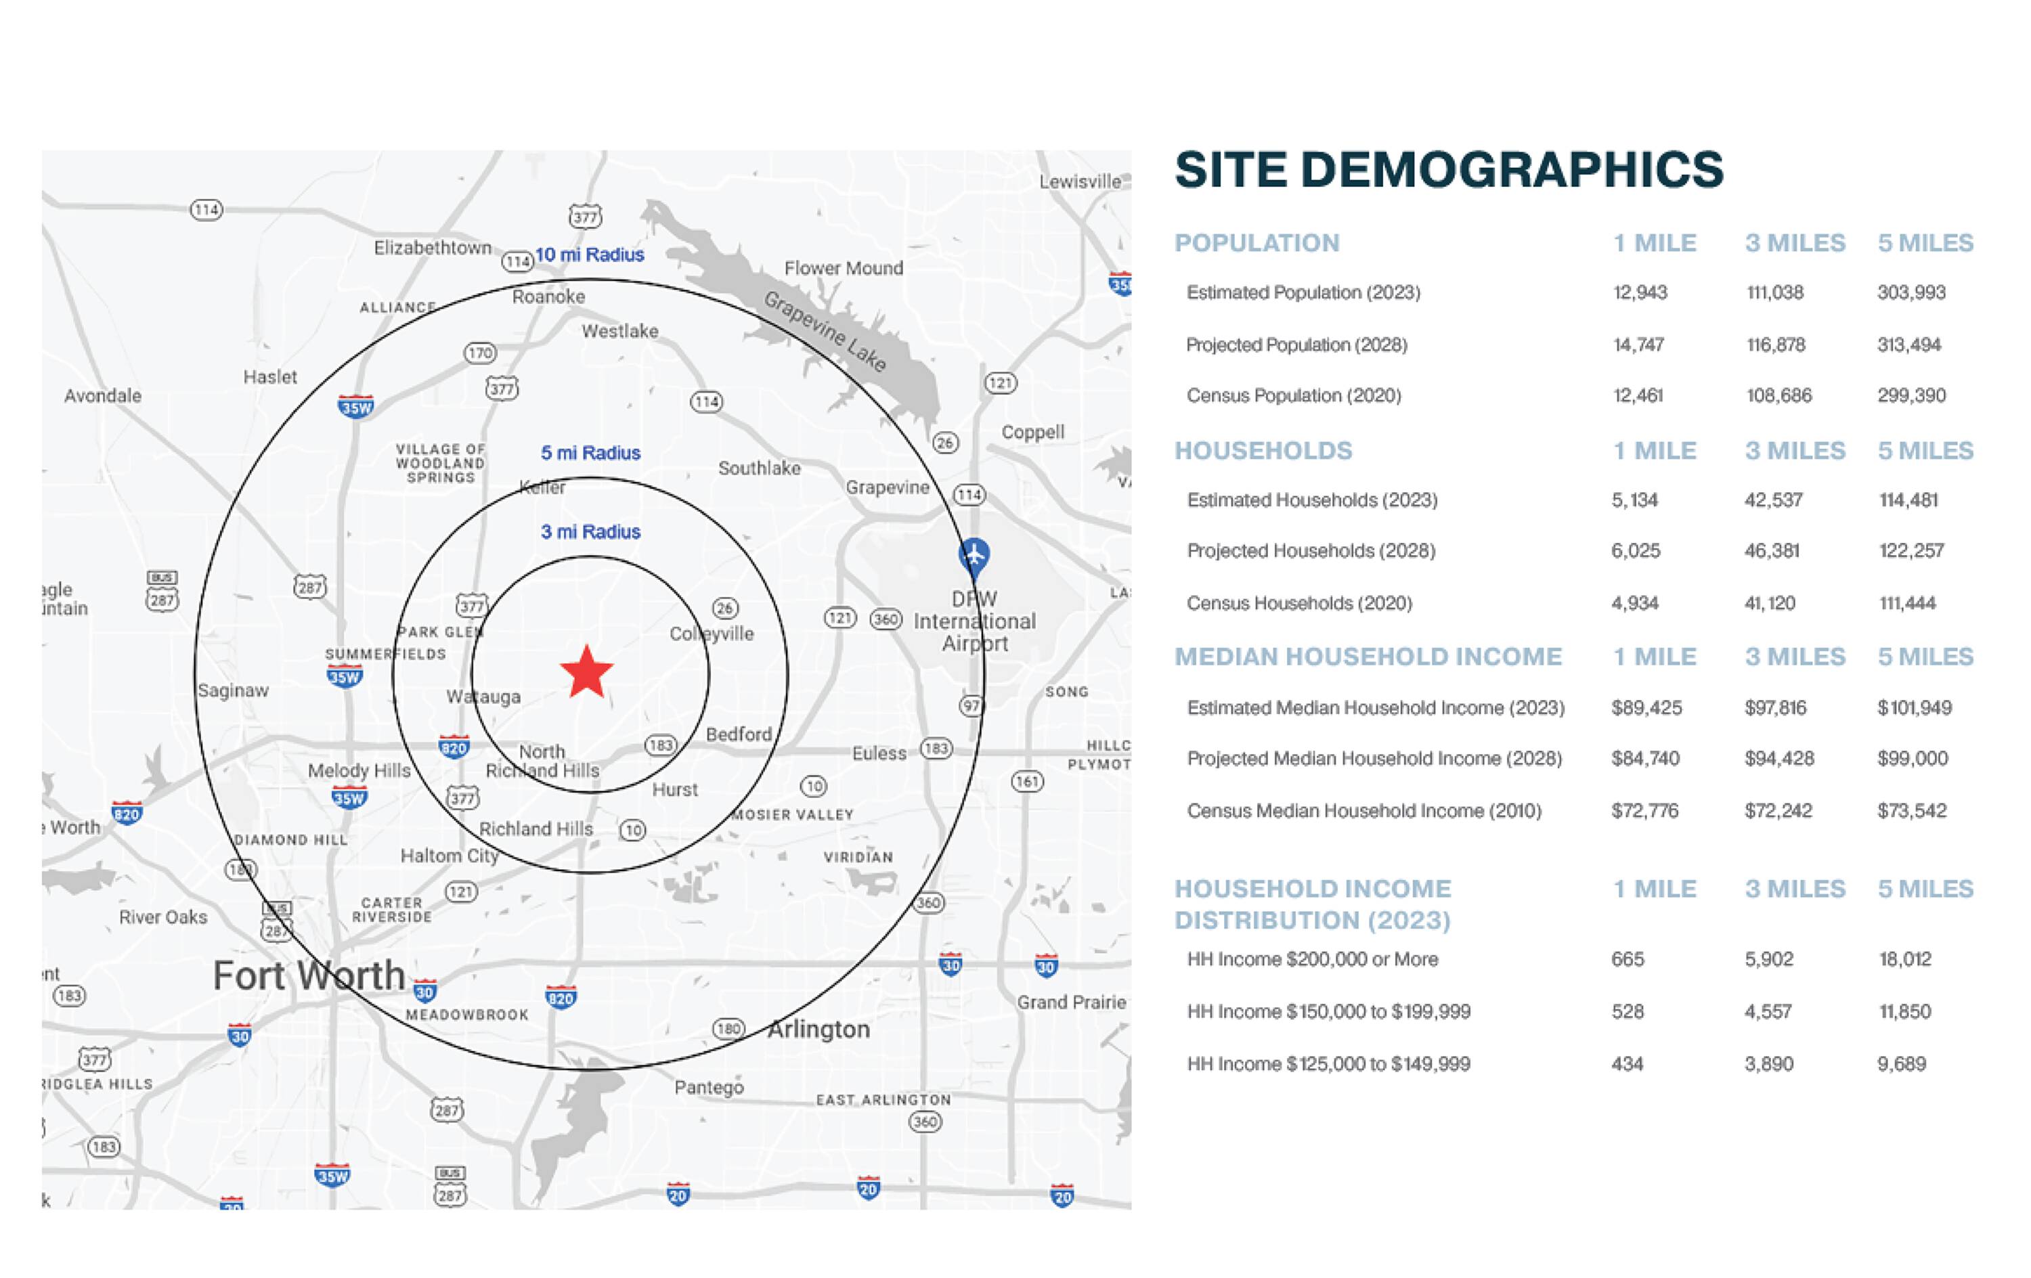
Task: Click the Interstate 35W shield near Haslet
Action: tap(355, 407)
